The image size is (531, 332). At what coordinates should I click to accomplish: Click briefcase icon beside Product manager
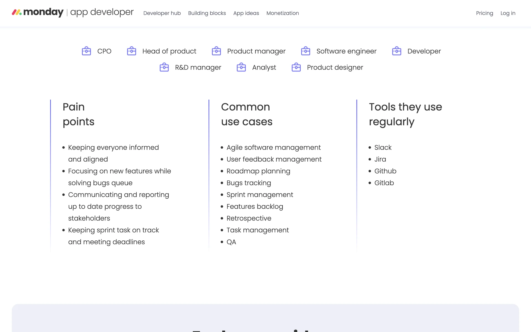click(216, 51)
